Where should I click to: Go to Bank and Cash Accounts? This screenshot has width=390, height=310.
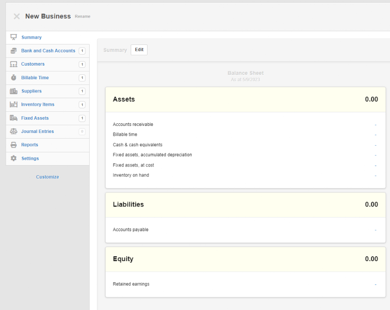[48, 51]
